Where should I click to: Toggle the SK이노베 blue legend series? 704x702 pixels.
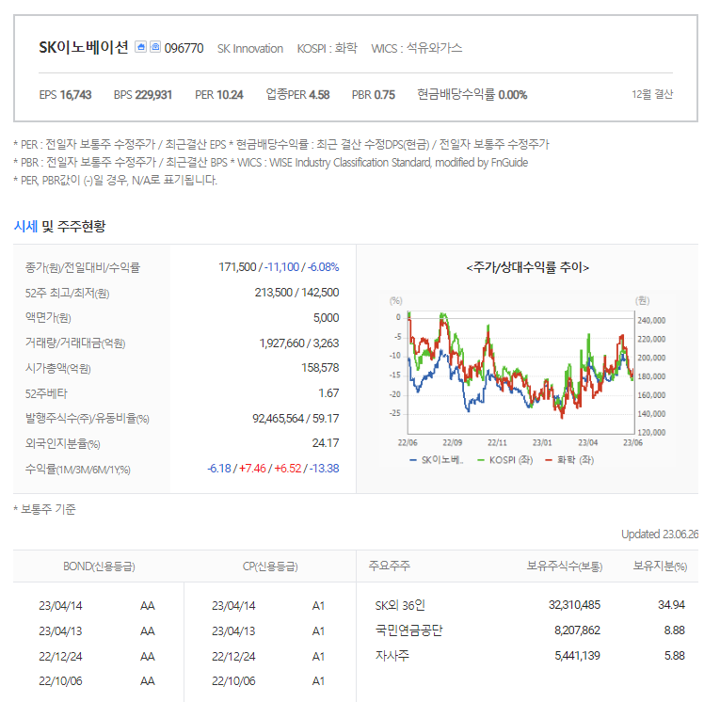click(x=437, y=460)
